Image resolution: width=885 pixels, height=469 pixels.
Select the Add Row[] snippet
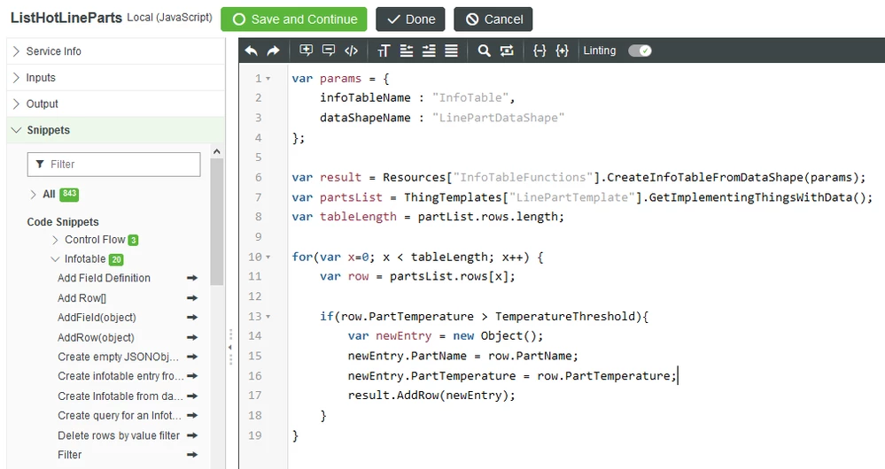click(x=82, y=297)
